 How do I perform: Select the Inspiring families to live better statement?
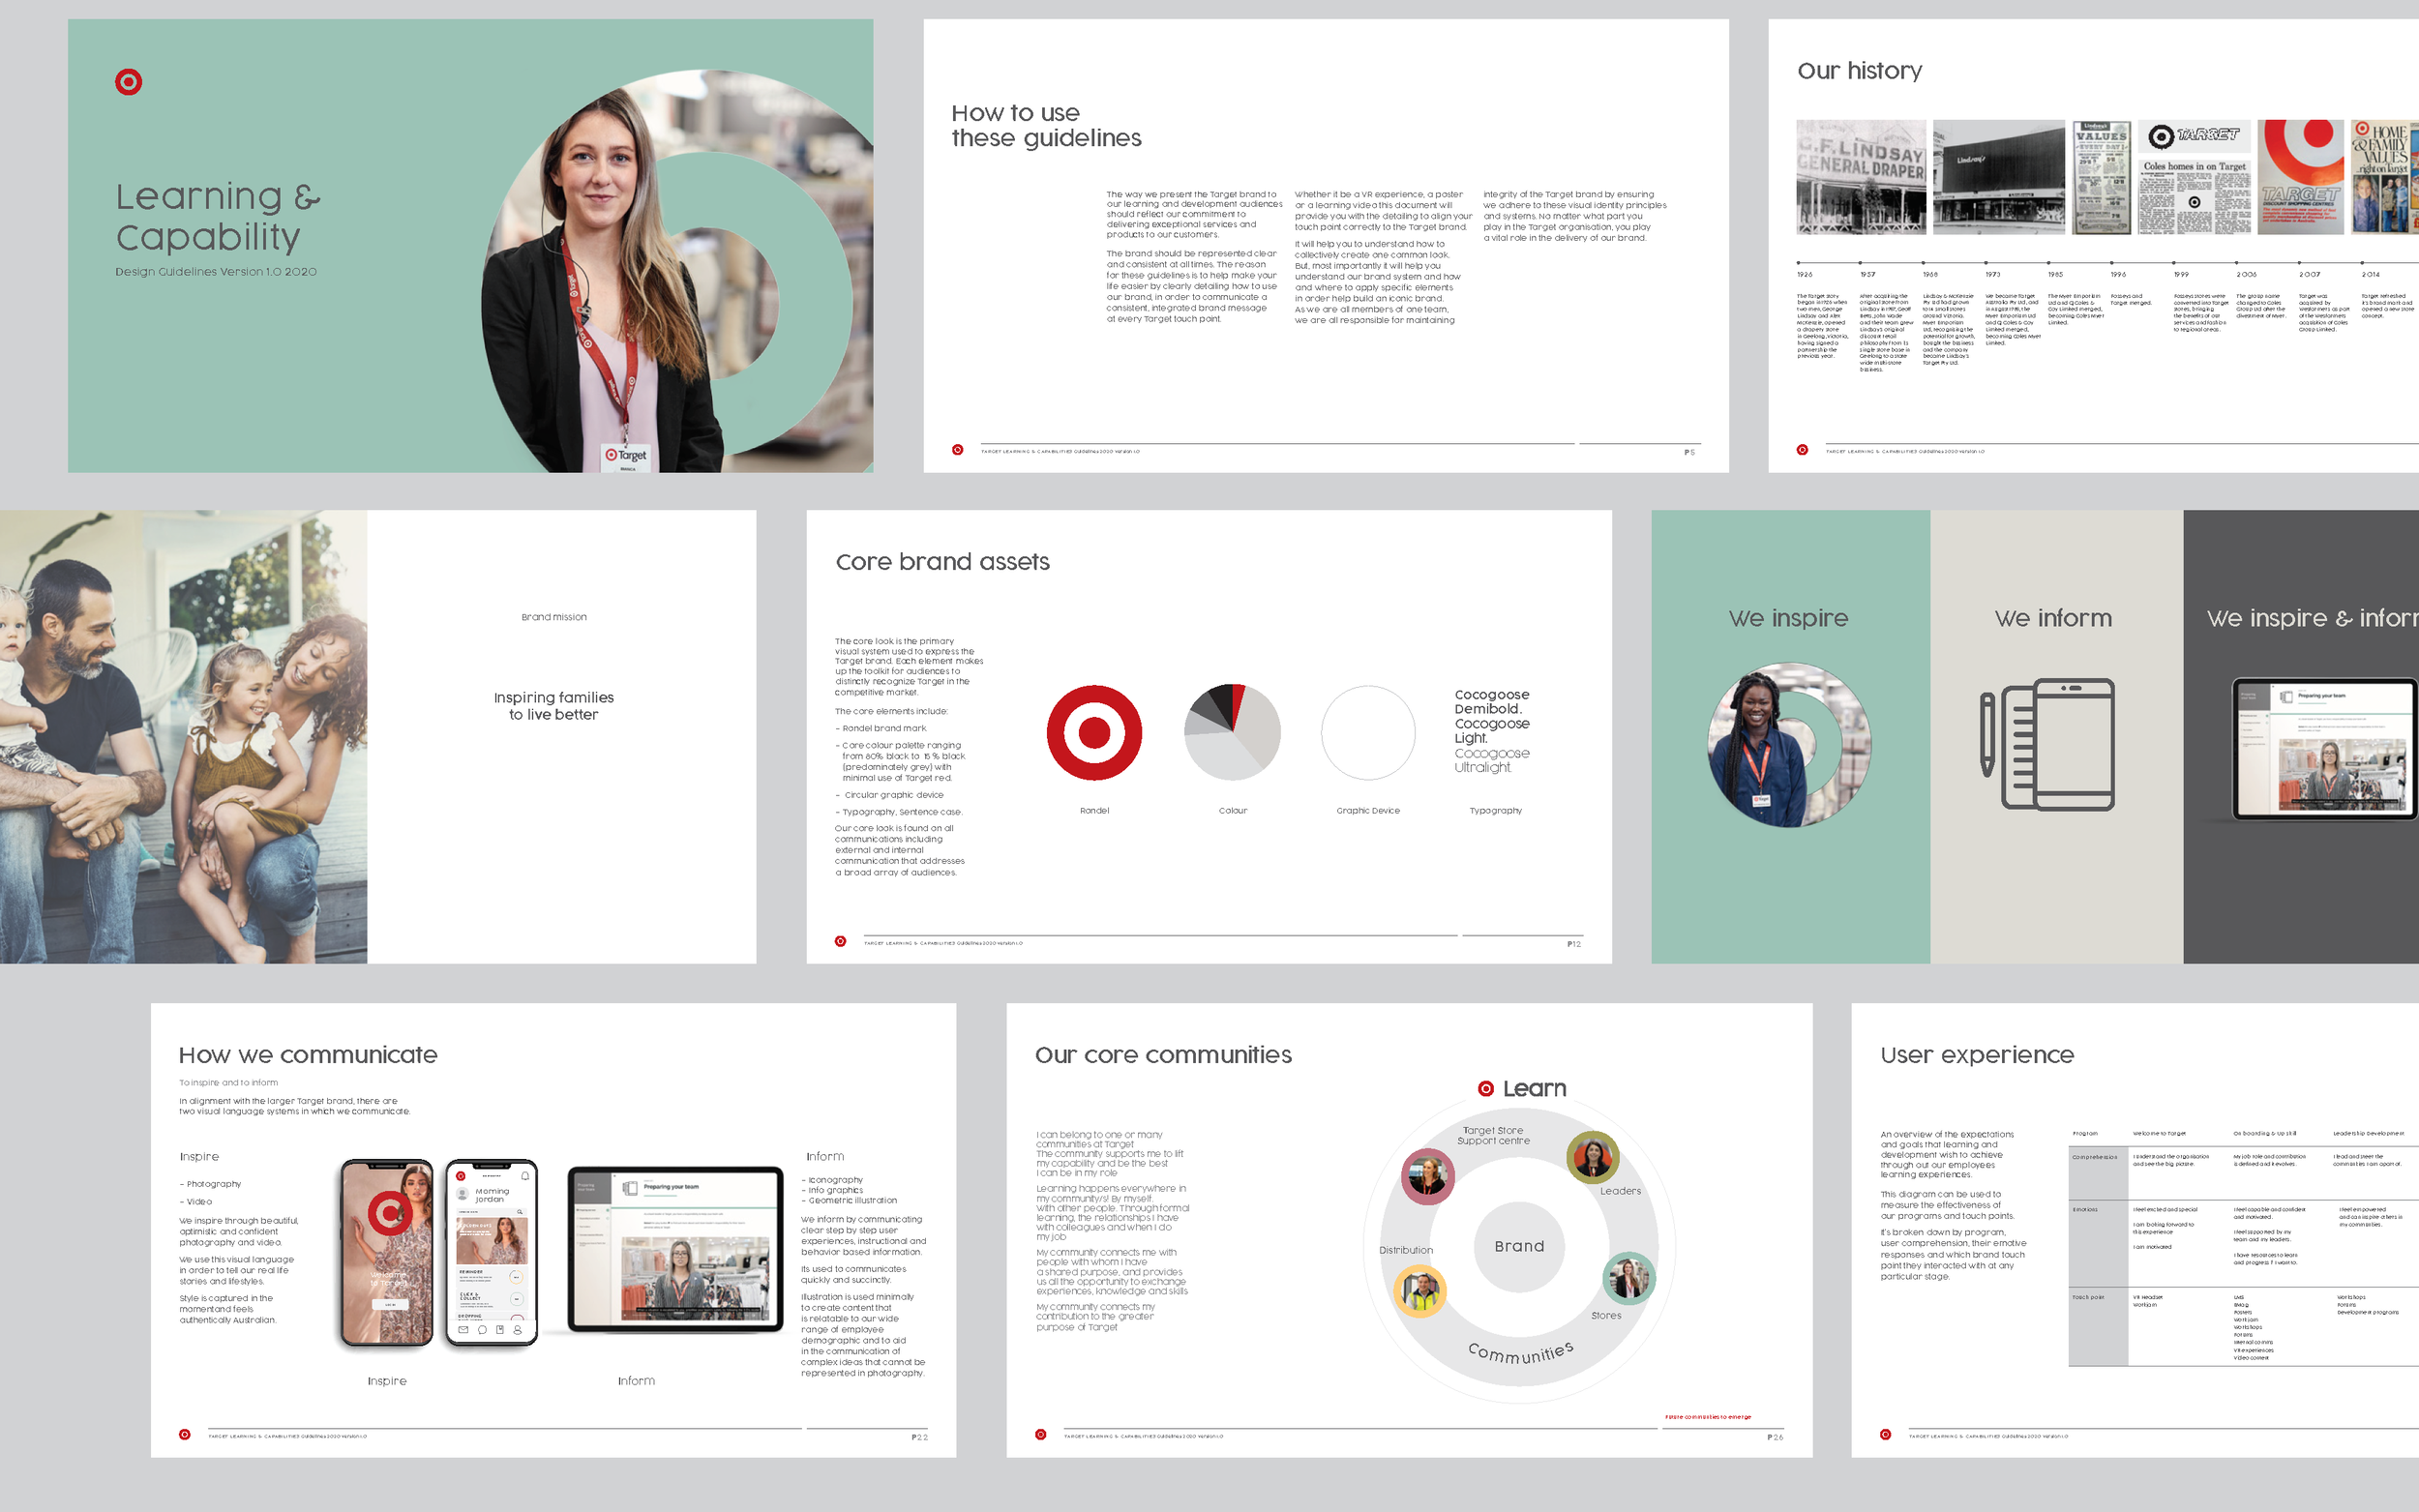click(x=553, y=706)
